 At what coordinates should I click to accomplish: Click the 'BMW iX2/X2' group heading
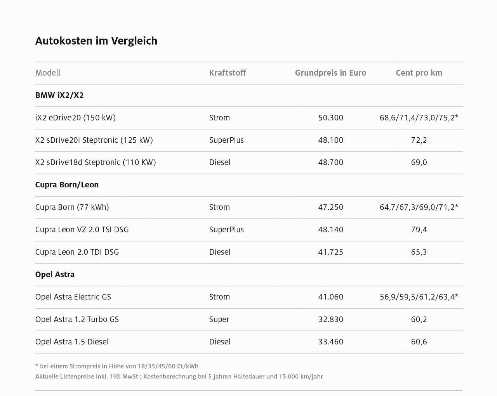point(59,95)
